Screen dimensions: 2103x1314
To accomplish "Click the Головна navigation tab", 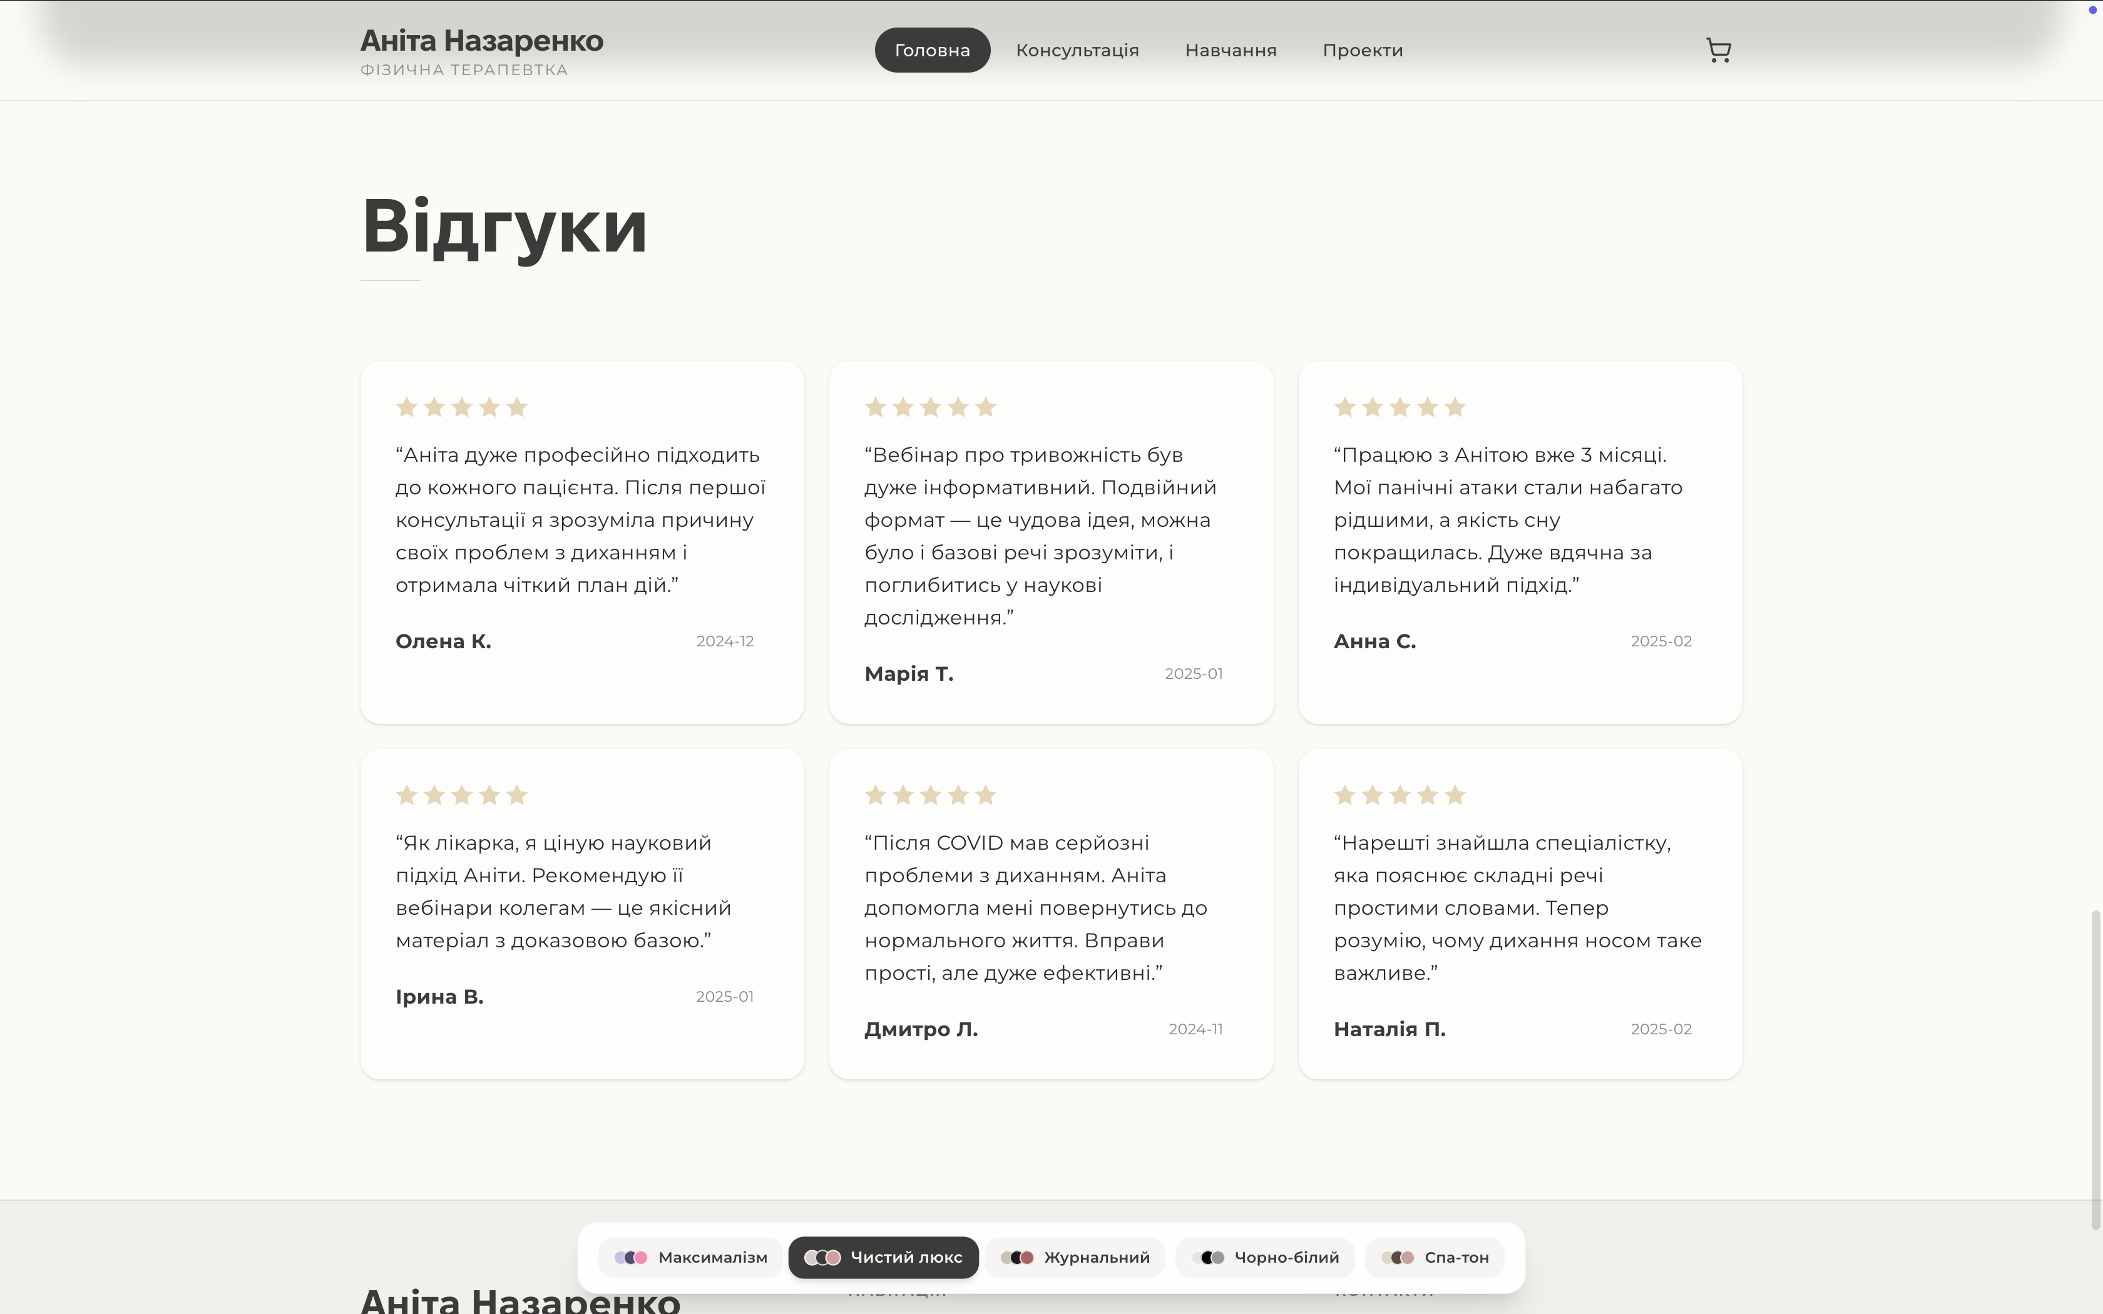I will [x=931, y=51].
